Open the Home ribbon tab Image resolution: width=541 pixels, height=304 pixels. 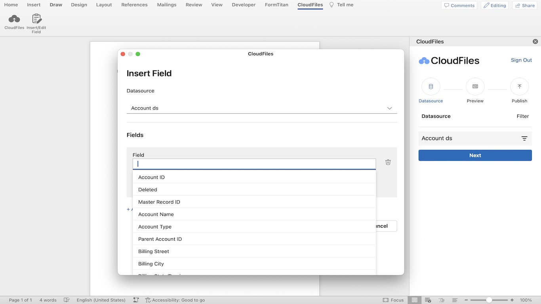click(11, 5)
